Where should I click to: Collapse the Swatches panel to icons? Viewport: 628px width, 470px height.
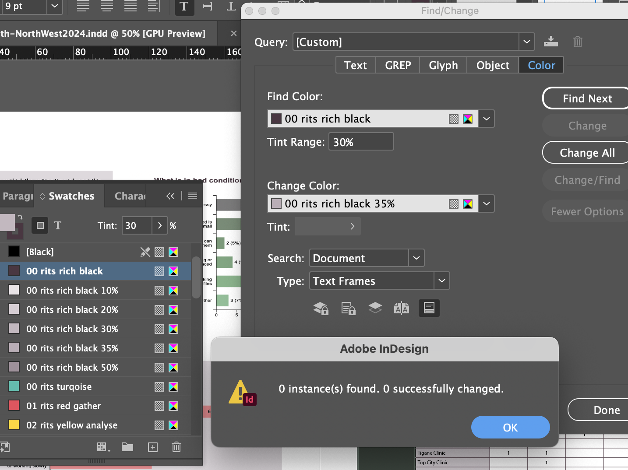click(170, 196)
